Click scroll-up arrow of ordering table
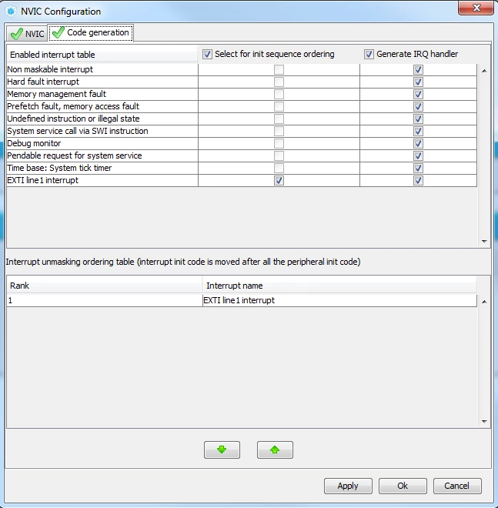Image resolution: width=498 pixels, height=508 pixels. tap(484, 302)
